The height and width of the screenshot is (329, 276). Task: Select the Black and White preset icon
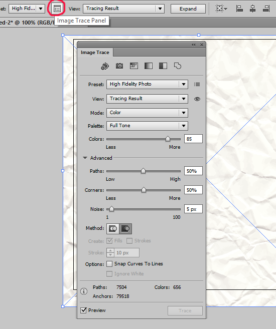[163, 66]
